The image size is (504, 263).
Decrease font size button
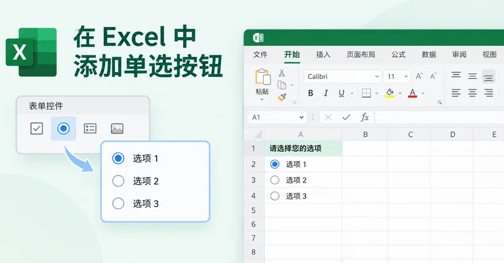[x=433, y=76]
